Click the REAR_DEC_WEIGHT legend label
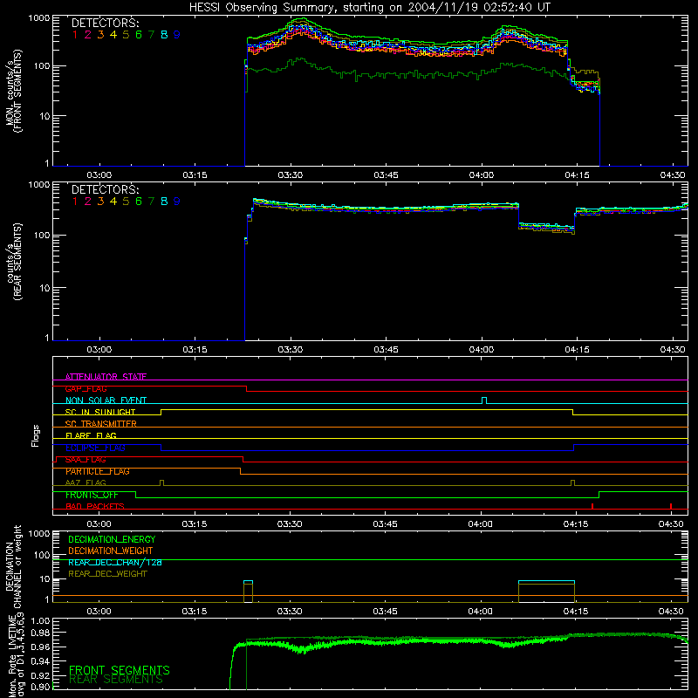698x698 pixels. [107, 574]
